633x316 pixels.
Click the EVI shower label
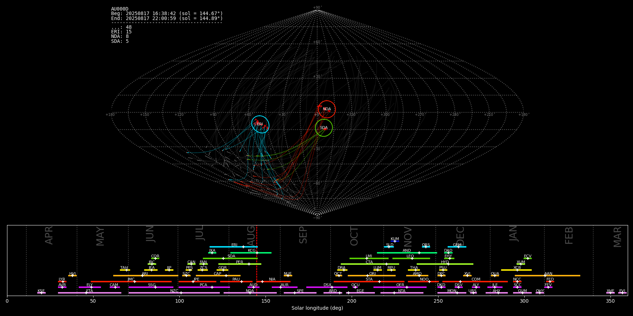pos(622,291)
